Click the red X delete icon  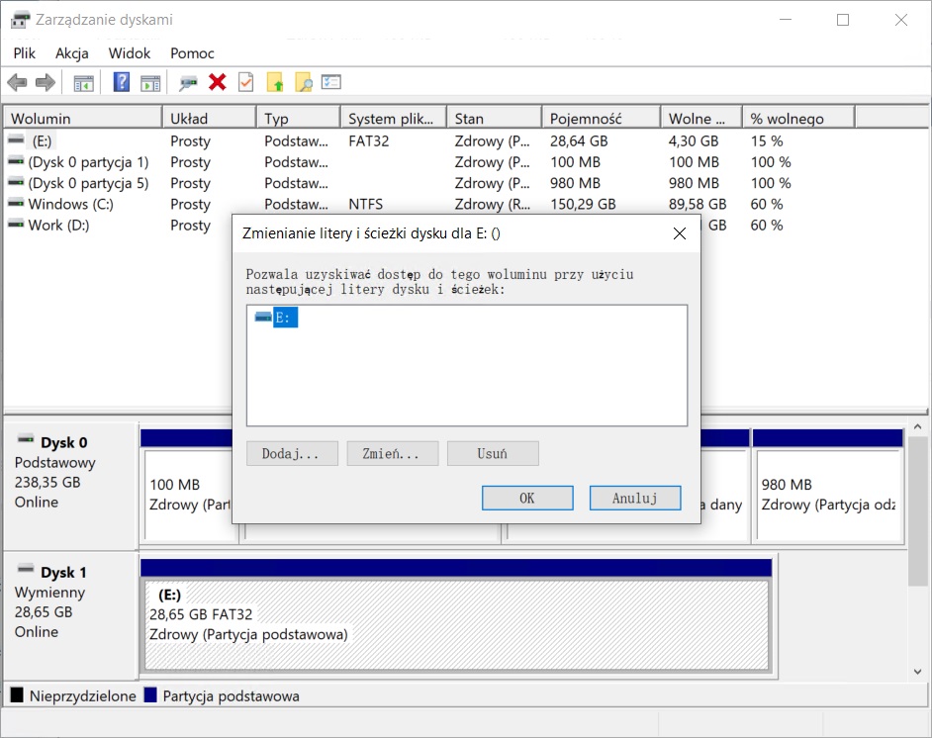[218, 82]
